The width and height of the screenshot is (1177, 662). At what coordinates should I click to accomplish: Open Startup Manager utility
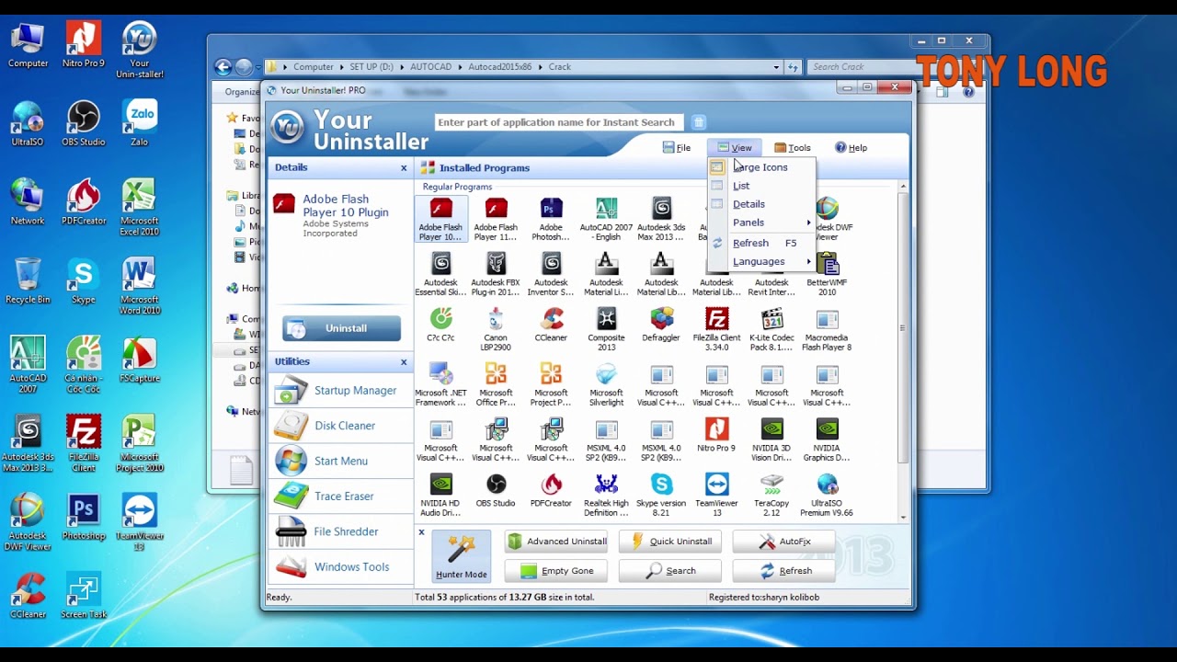click(341, 391)
